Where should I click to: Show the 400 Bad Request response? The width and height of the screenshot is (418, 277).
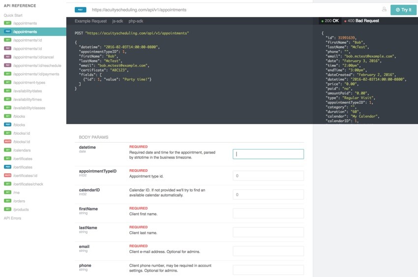pos(361,21)
